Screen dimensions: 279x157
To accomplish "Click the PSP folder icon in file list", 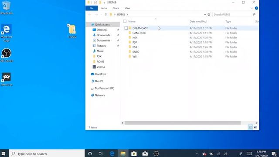I will point(130,42).
